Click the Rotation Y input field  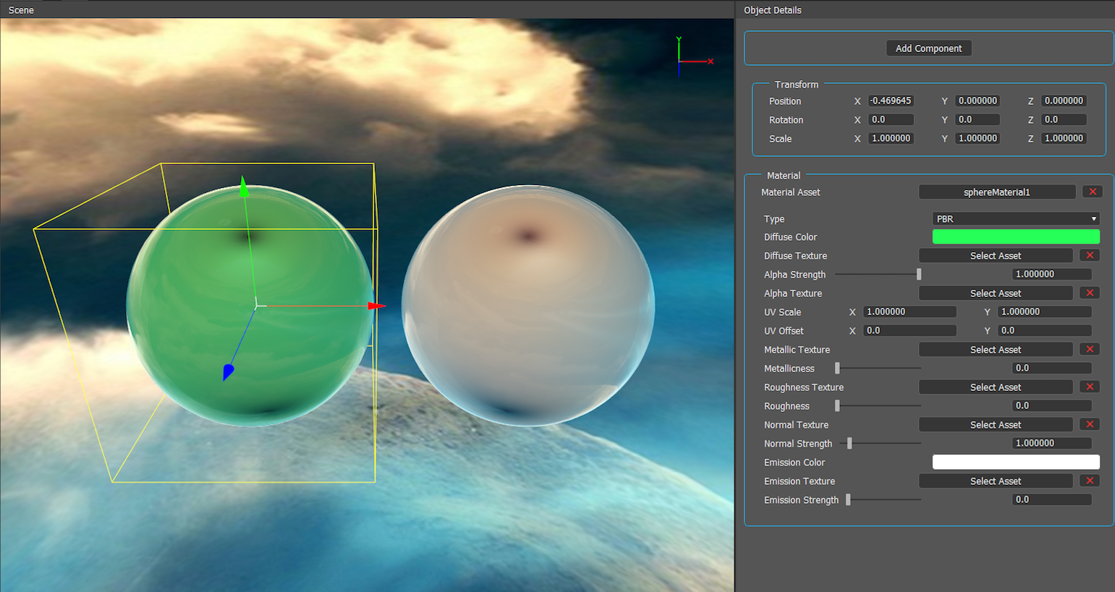[x=978, y=119]
